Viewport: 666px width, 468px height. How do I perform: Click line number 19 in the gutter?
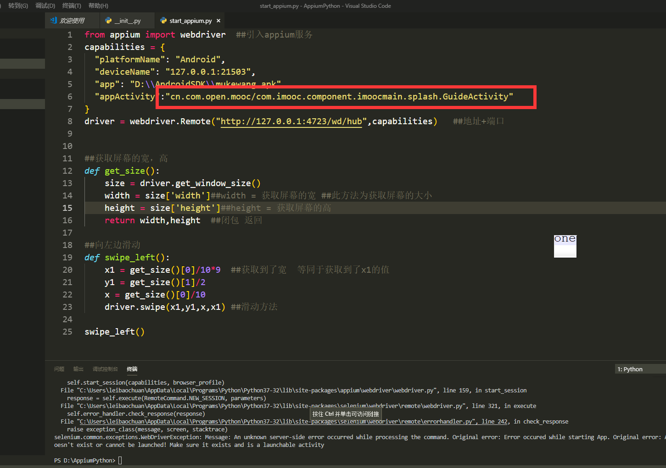coord(67,258)
